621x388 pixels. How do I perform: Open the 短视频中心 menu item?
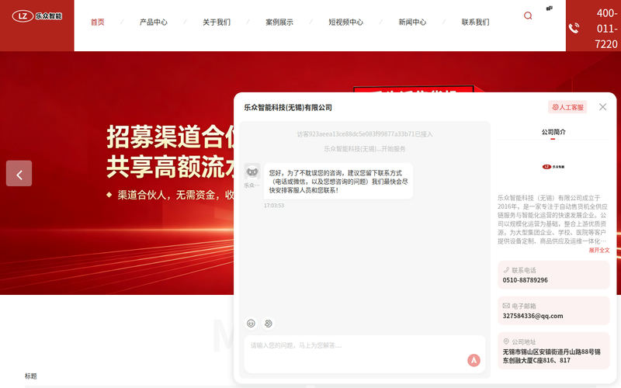(x=345, y=23)
